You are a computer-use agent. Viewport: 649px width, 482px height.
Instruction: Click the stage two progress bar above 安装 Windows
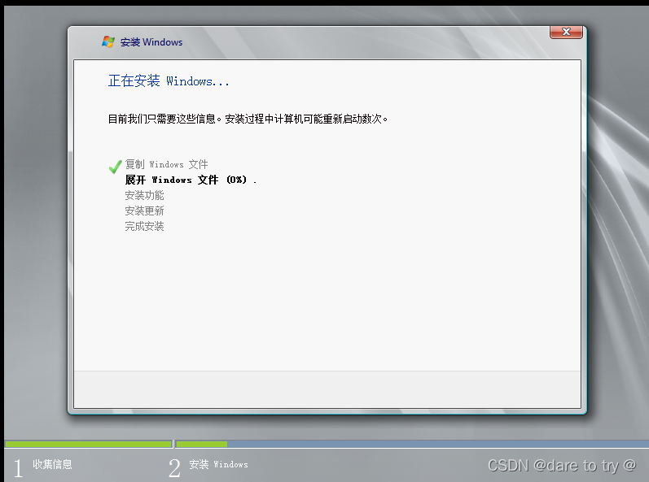(412, 444)
